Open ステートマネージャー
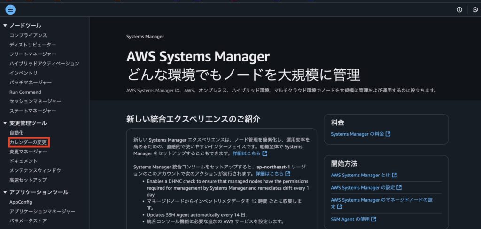The width and height of the screenshot is (481, 229). tap(33, 111)
